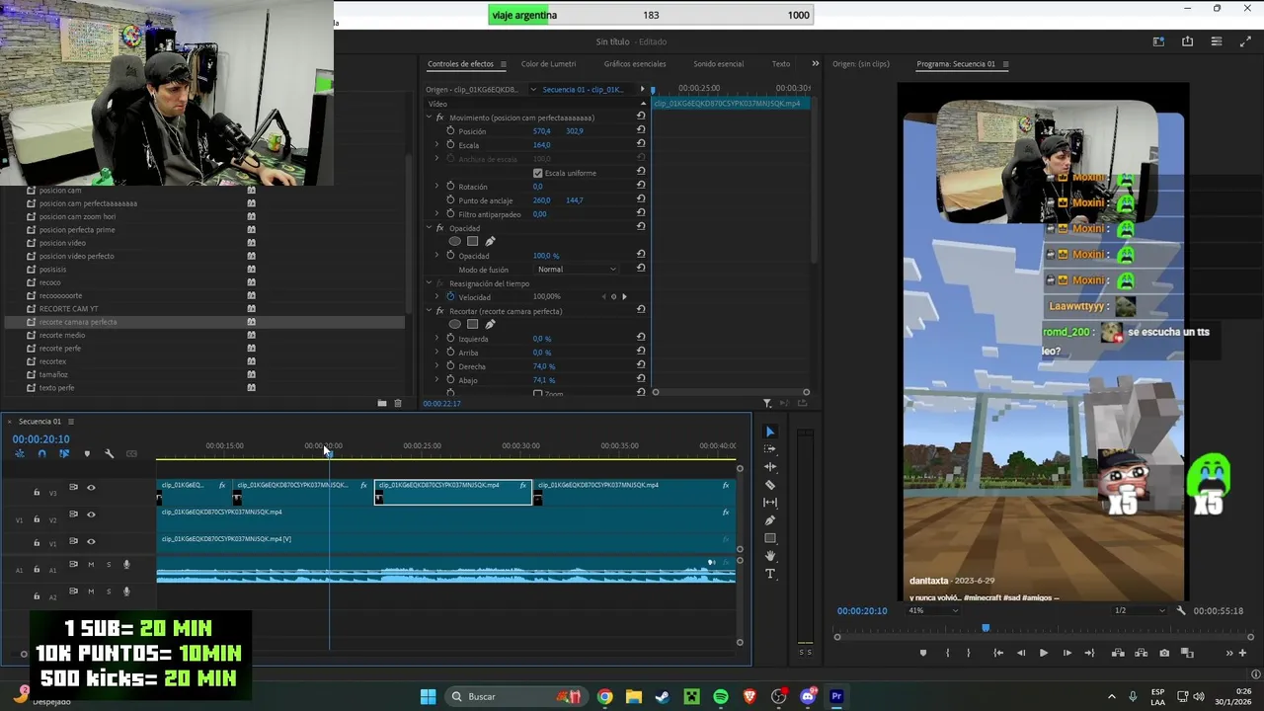Toggle Escala uniforme checkbox
Viewport: 1264px width, 711px height.
click(537, 173)
